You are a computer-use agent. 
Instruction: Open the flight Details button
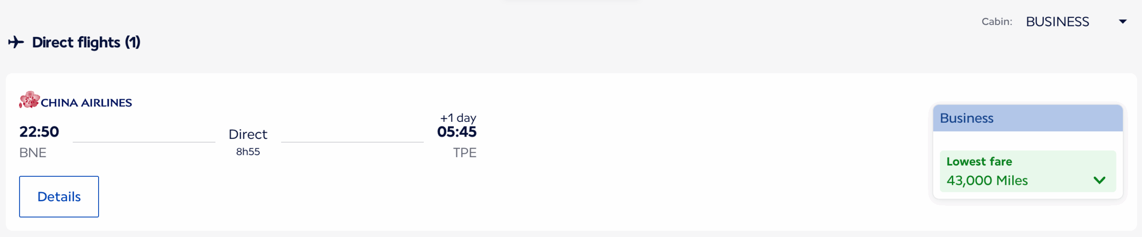pyautogui.click(x=59, y=196)
